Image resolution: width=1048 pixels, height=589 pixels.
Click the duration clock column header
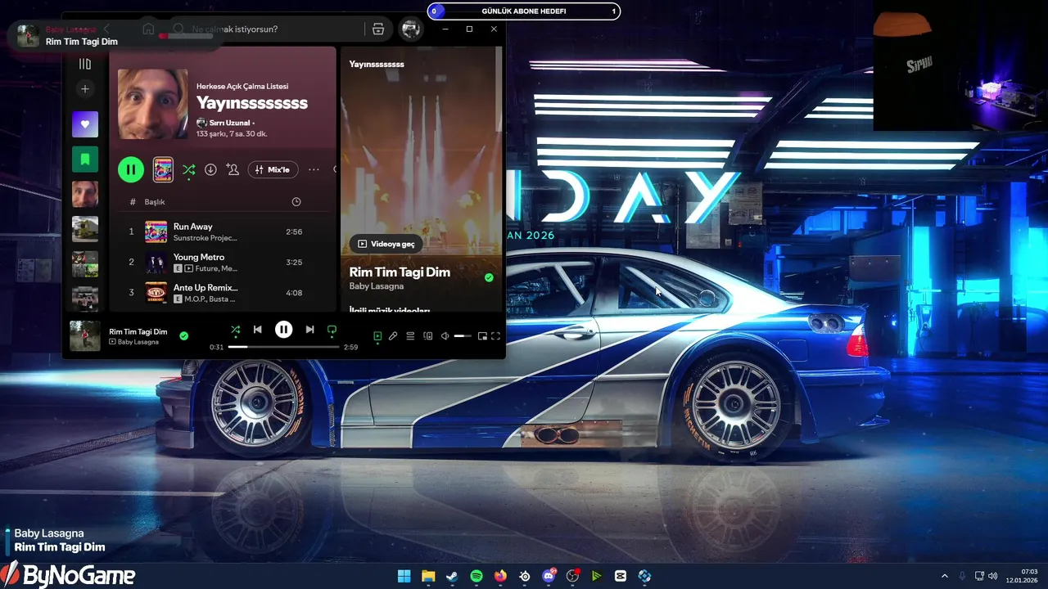pos(296,202)
